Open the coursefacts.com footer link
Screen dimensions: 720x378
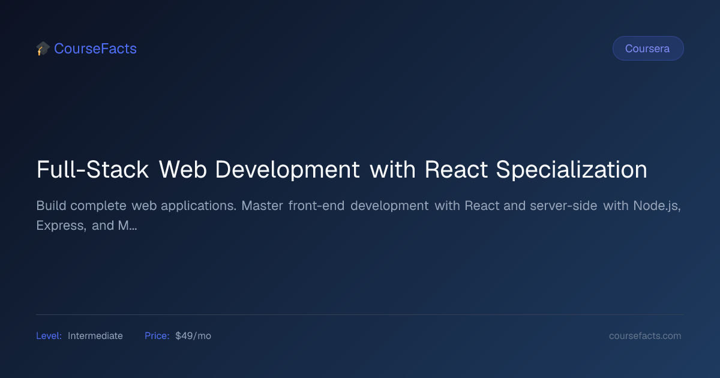(645, 336)
